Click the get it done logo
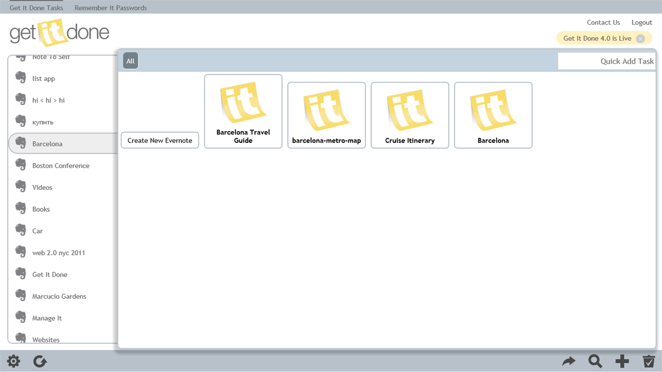 pyautogui.click(x=59, y=32)
